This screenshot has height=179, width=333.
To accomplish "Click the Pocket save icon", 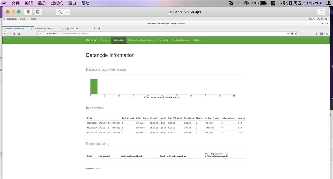I will coord(292,34).
